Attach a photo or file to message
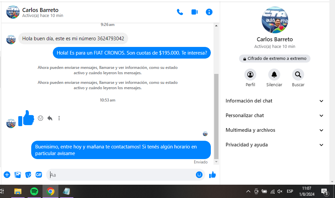Screen dimensions: 335x198 tap(18, 175)
